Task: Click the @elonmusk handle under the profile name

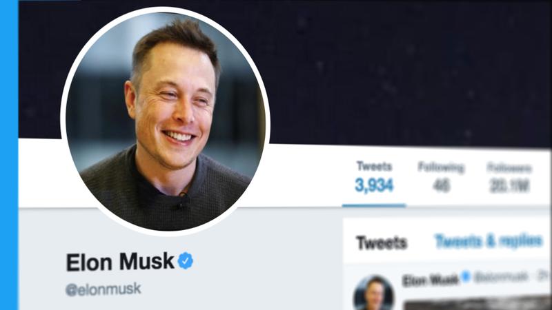Action: point(103,289)
